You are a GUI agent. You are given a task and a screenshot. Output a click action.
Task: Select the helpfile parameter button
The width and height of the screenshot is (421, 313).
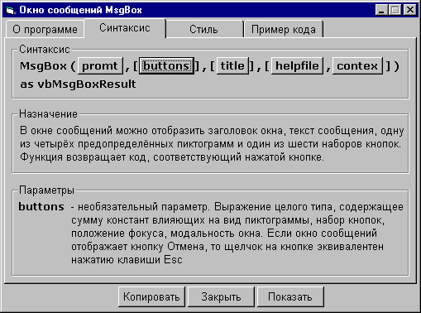tap(297, 66)
